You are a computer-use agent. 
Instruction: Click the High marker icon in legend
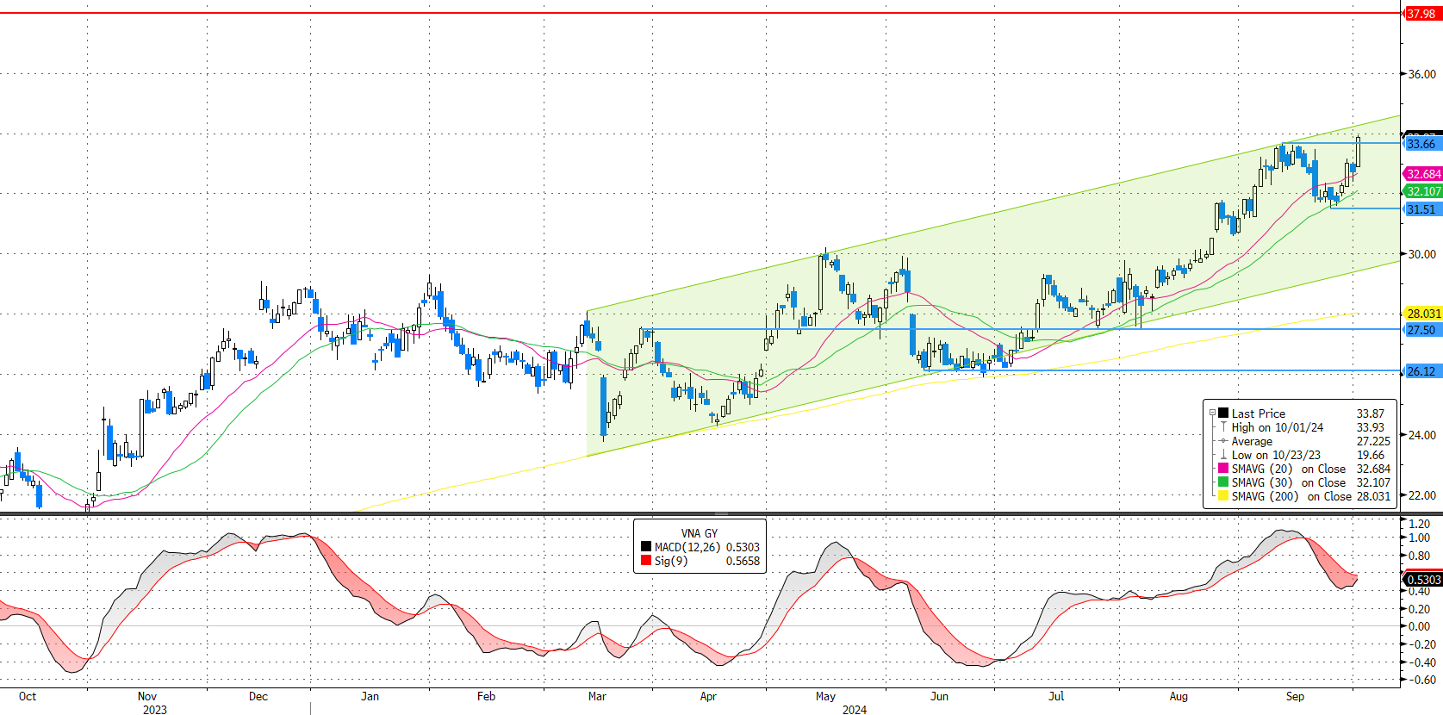pyautogui.click(x=1223, y=427)
